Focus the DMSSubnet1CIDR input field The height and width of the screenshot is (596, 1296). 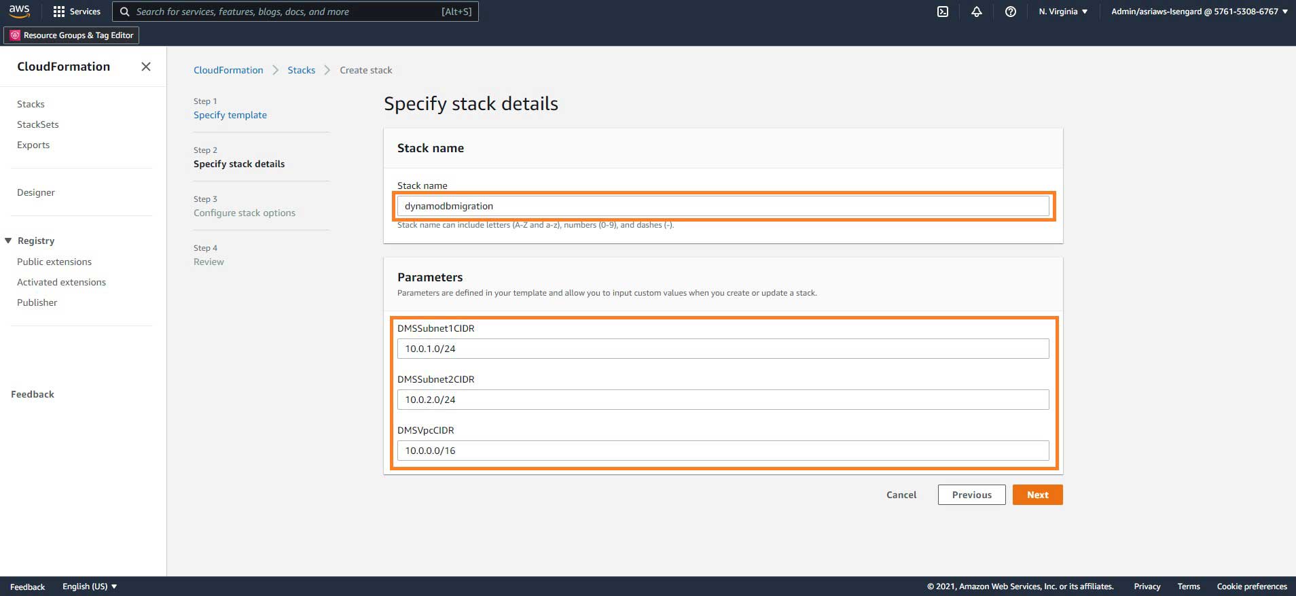point(723,349)
